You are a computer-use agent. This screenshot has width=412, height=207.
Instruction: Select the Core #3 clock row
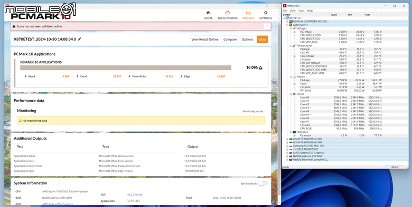[x=341, y=108]
